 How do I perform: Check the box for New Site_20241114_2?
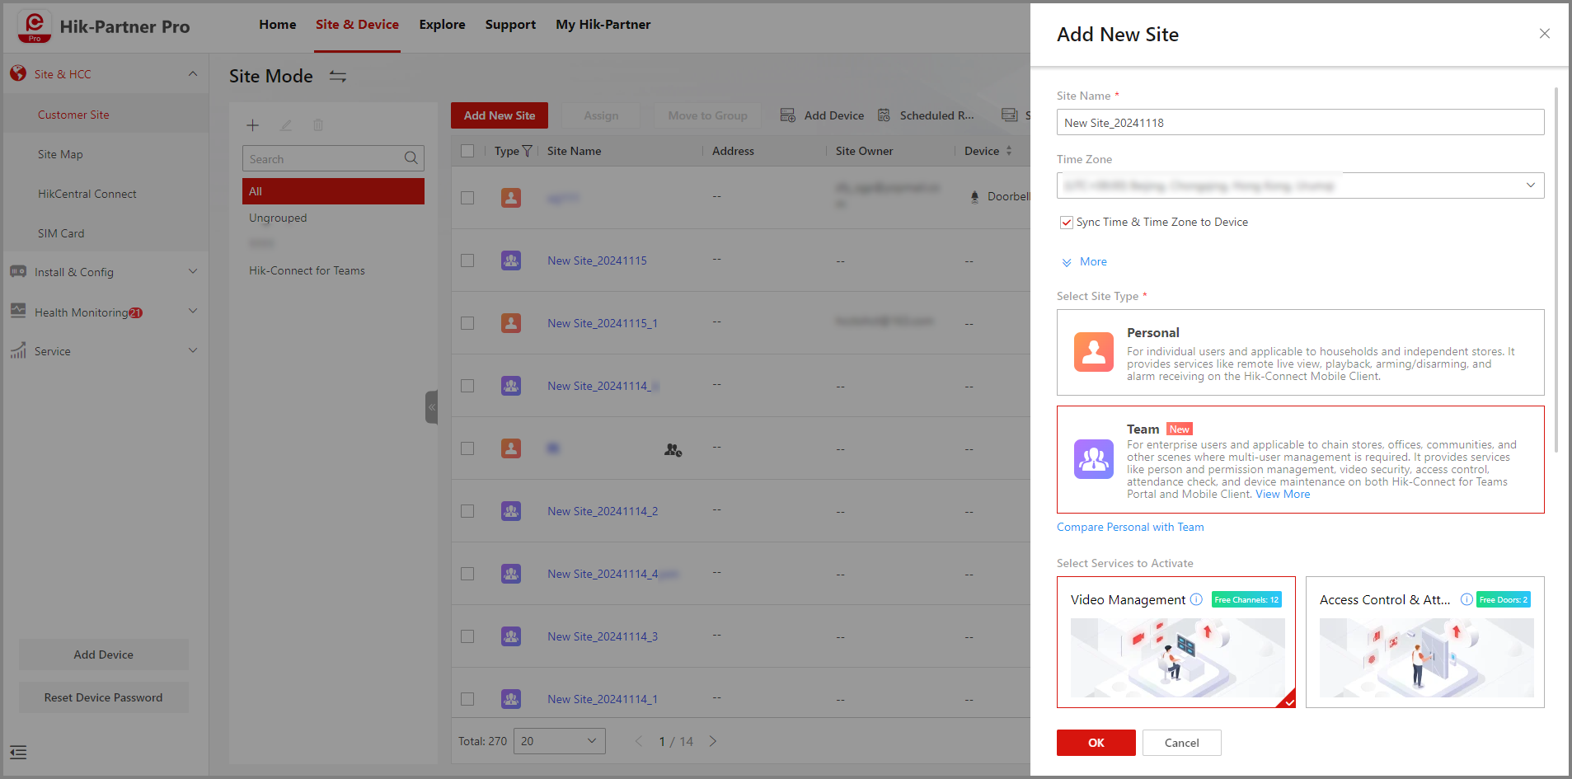click(467, 511)
